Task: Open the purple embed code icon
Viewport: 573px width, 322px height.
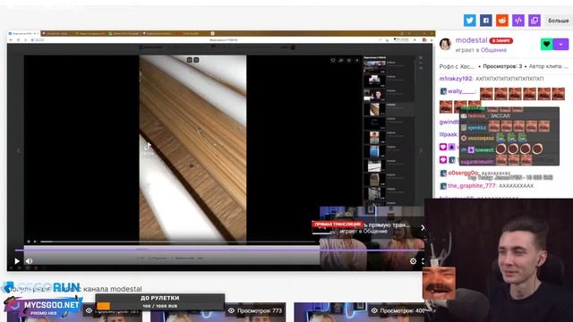Action: point(518,21)
